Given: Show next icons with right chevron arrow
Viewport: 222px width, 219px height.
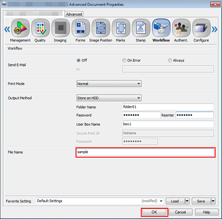Looking at the screenshot, I should tap(214, 29).
